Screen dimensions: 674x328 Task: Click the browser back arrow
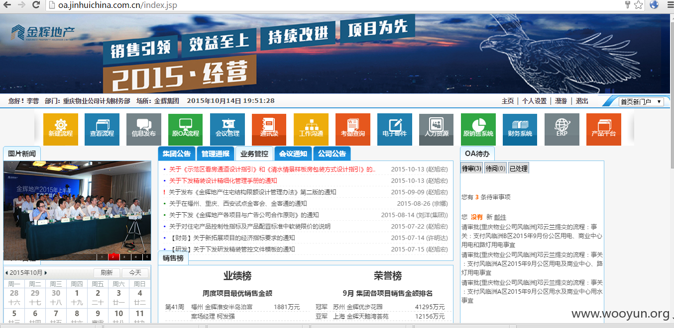point(7,5)
